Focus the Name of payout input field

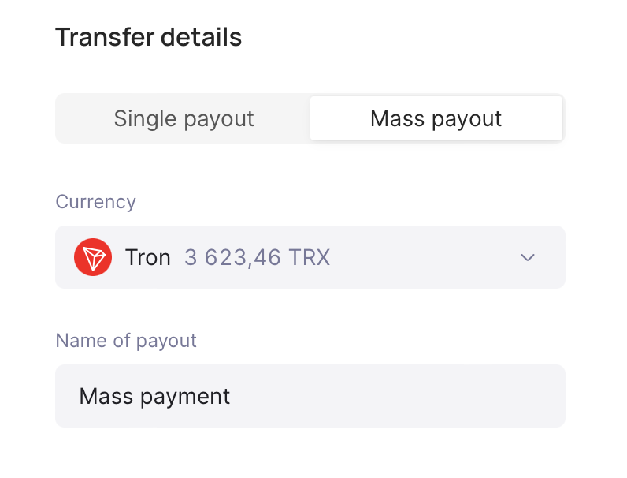click(x=310, y=396)
